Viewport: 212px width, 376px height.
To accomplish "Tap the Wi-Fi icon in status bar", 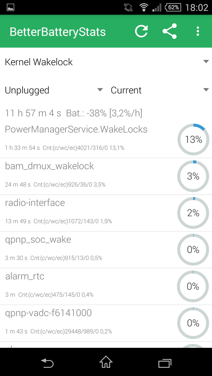I will click(x=144, y=7).
